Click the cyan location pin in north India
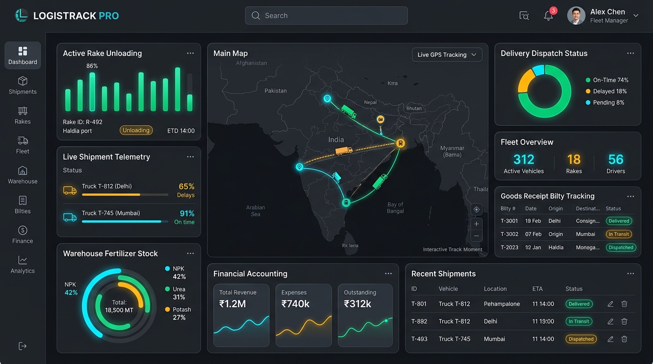This screenshot has height=364, width=653. click(x=327, y=99)
